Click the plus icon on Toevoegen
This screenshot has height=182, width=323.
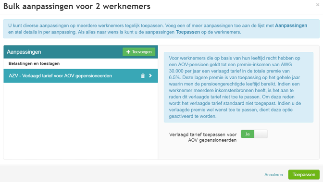[128, 52]
